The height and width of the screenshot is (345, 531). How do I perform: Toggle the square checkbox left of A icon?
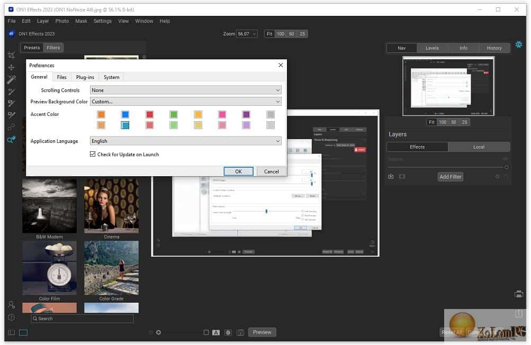click(x=206, y=332)
